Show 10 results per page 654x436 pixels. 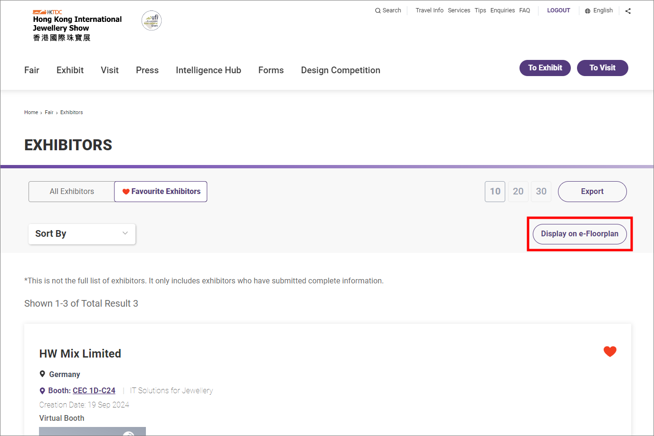pos(495,192)
